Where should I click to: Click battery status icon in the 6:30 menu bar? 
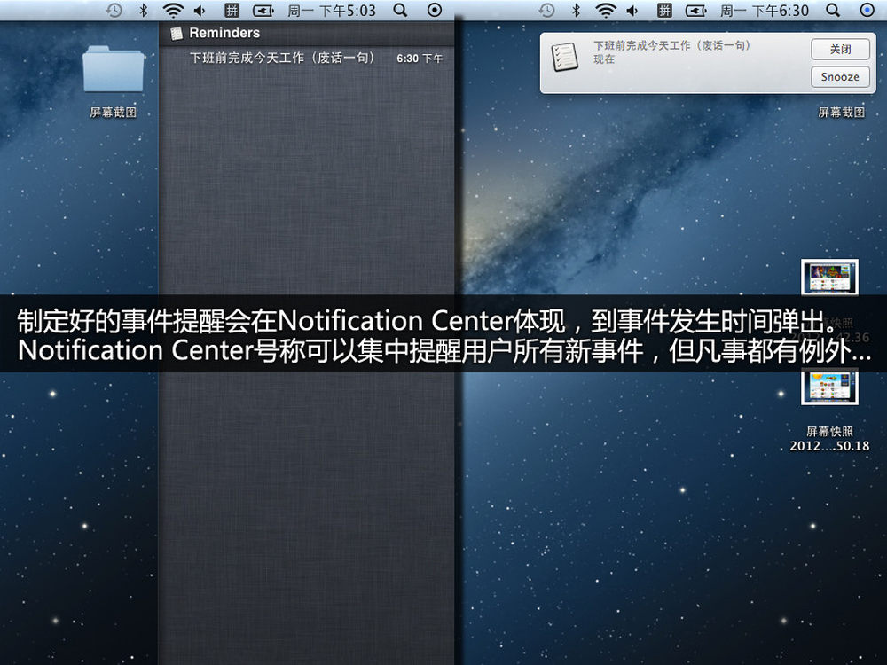pos(695,10)
